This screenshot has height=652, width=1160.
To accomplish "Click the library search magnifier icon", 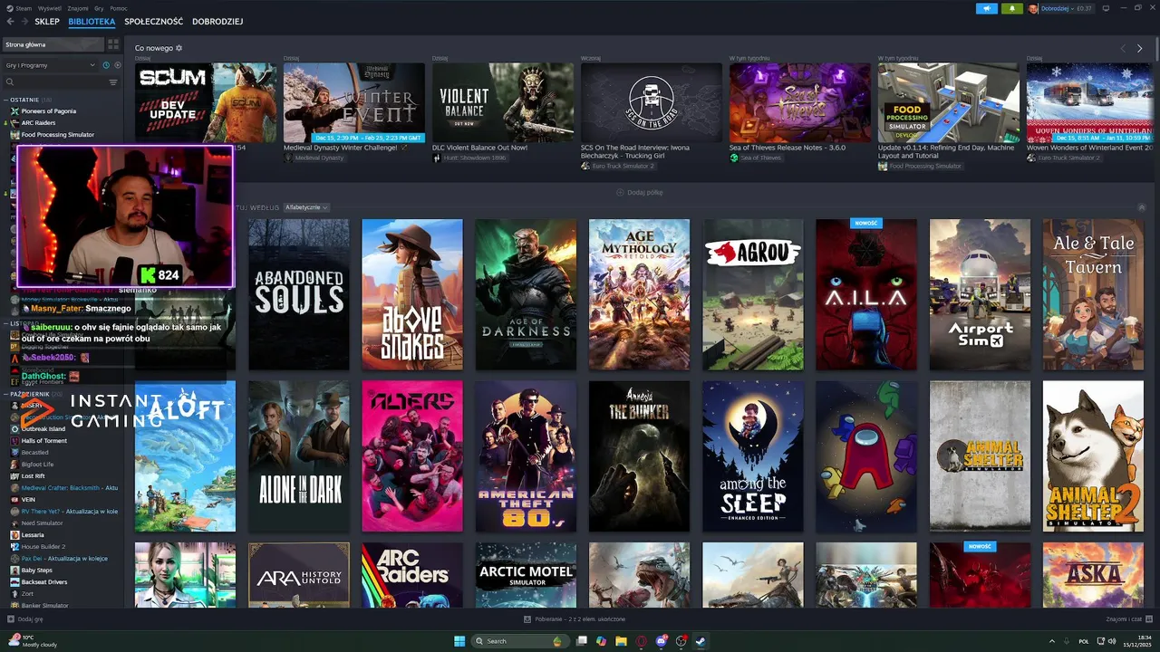I will [x=10, y=82].
